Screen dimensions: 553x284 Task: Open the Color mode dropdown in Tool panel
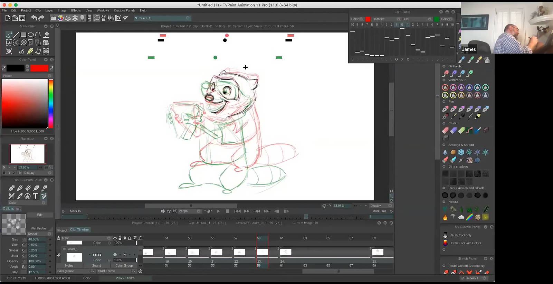click(27, 203)
